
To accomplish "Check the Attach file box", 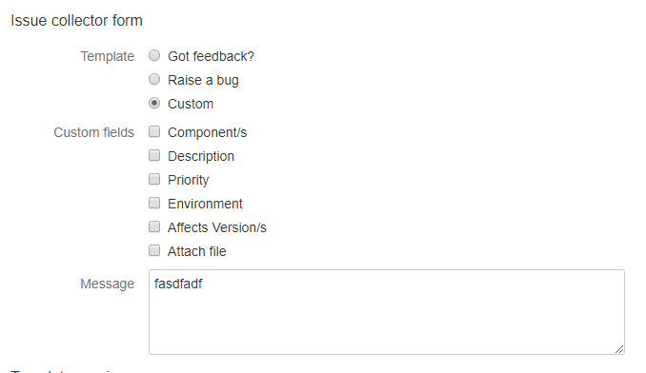I will pyautogui.click(x=154, y=250).
